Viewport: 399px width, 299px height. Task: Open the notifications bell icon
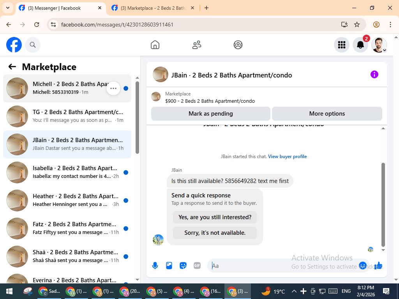pyautogui.click(x=360, y=45)
